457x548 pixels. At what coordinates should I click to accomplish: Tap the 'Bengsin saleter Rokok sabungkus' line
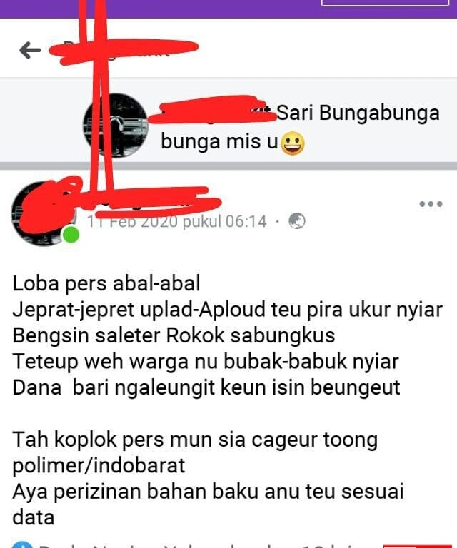tap(174, 335)
